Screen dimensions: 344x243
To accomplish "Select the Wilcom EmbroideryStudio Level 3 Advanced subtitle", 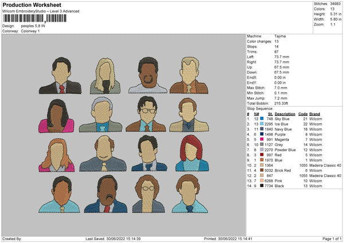I will 41,11.
